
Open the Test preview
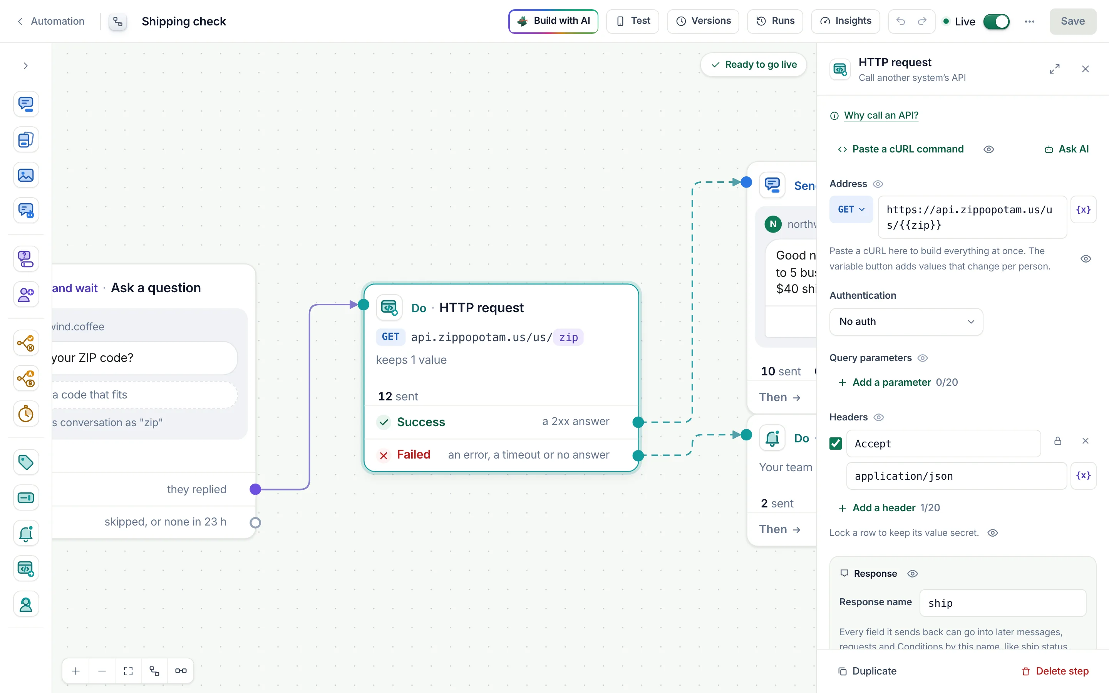pos(632,21)
